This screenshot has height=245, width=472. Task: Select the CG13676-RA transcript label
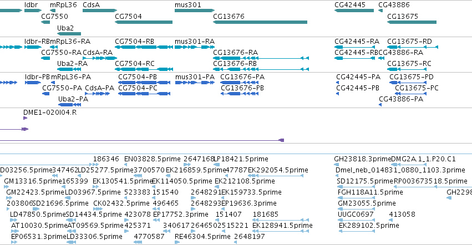click(235, 52)
